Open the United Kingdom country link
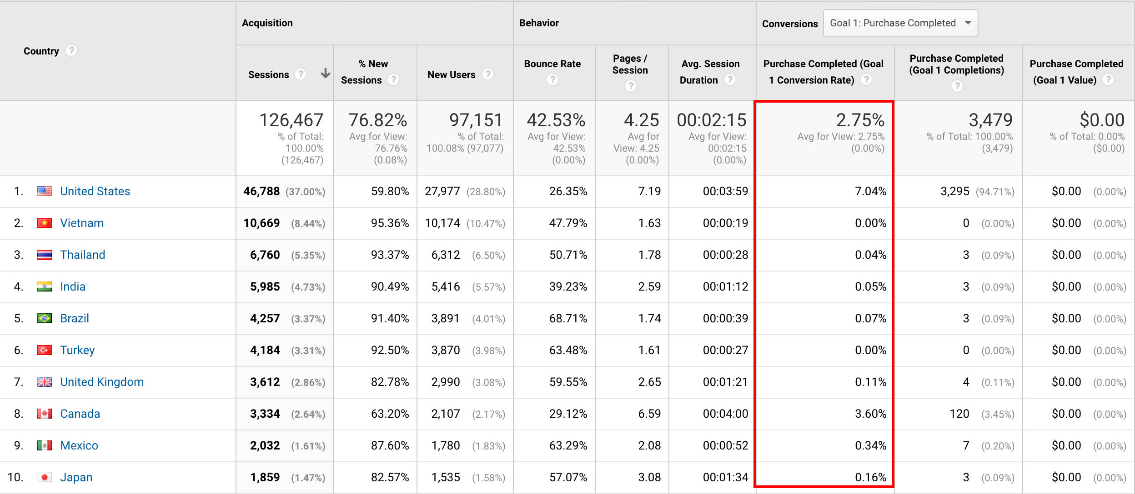Screen dimensions: 1135x494 (x=102, y=382)
